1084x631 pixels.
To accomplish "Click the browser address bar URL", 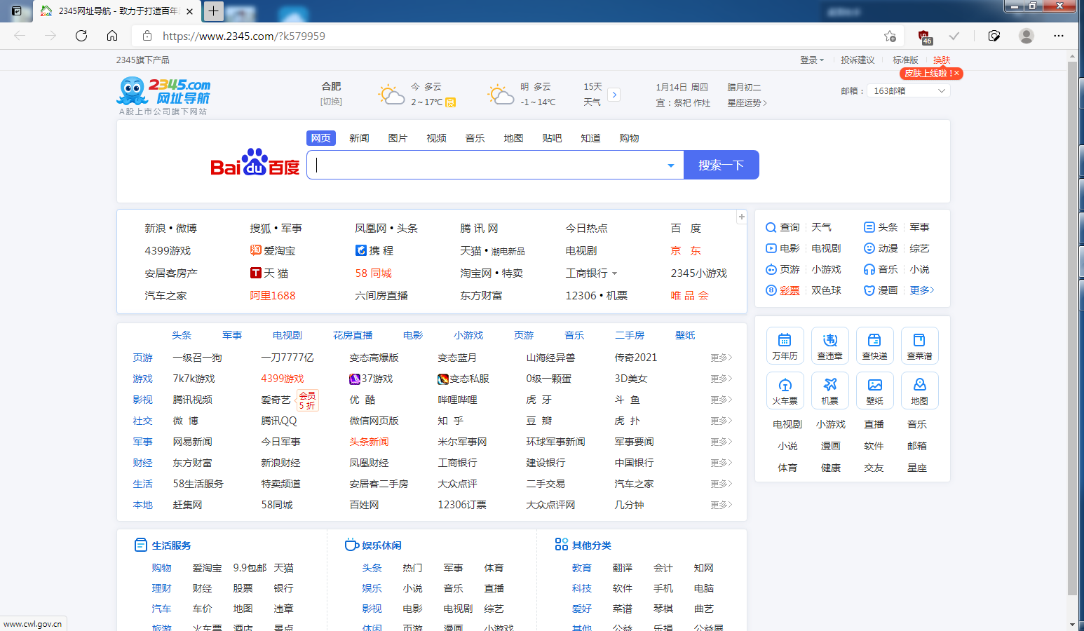I will click(x=244, y=36).
